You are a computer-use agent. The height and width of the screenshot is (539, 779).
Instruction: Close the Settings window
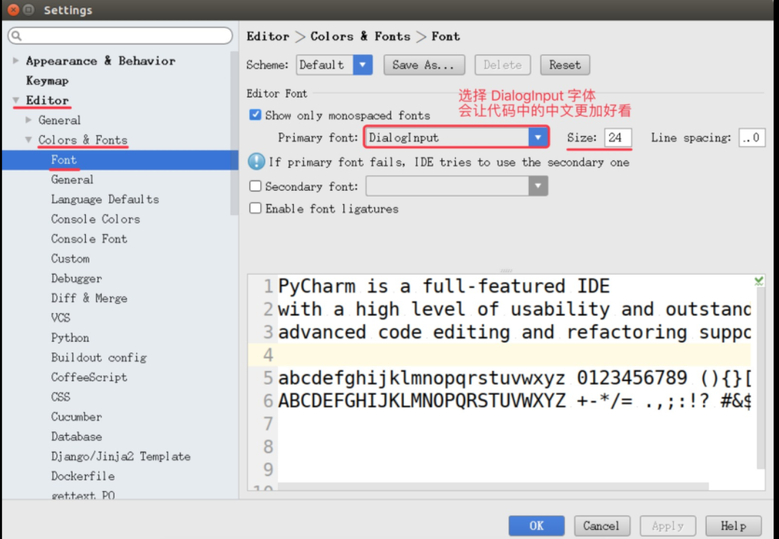[x=13, y=9]
